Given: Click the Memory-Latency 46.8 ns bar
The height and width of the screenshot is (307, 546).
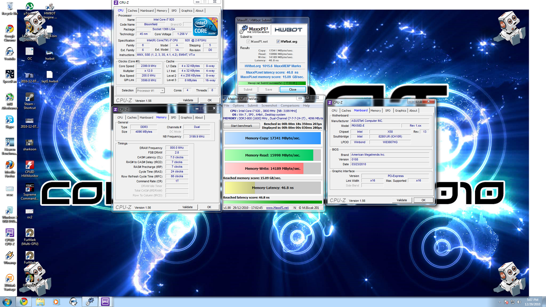Looking at the screenshot, I should click(x=273, y=188).
